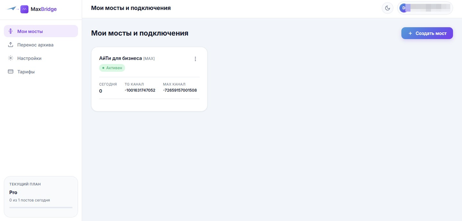Click the plus icon in Создать мост
The image size is (462, 221).
click(x=410, y=33)
